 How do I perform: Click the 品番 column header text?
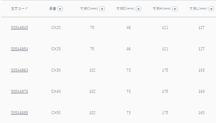point(52,9)
